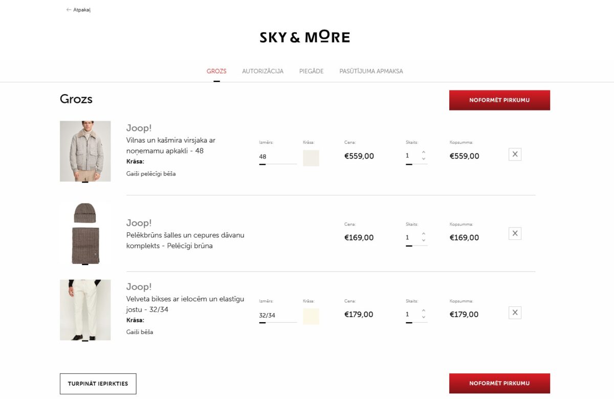Click the top Noformēt pirkumu button
The width and height of the screenshot is (614, 399).
pos(499,100)
